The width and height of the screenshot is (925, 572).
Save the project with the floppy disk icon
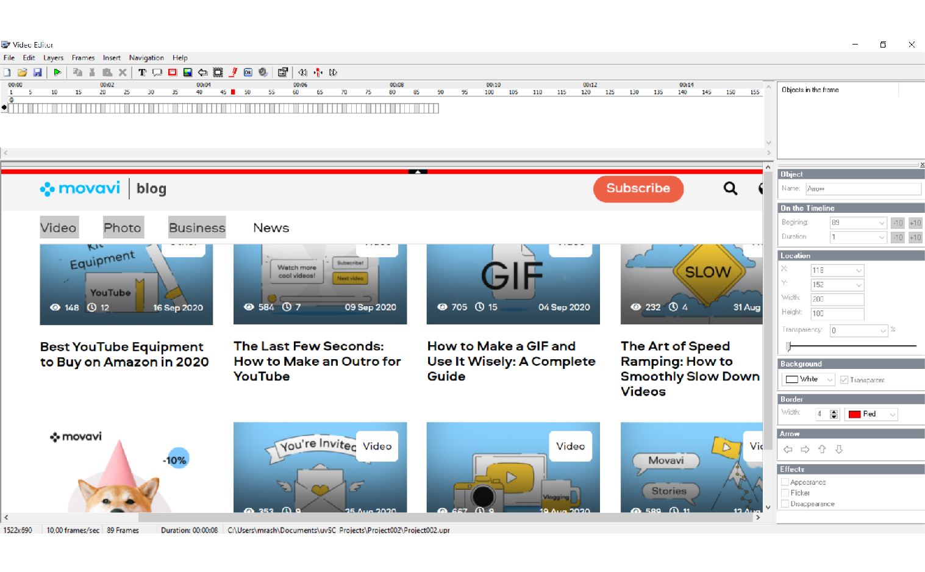(38, 73)
